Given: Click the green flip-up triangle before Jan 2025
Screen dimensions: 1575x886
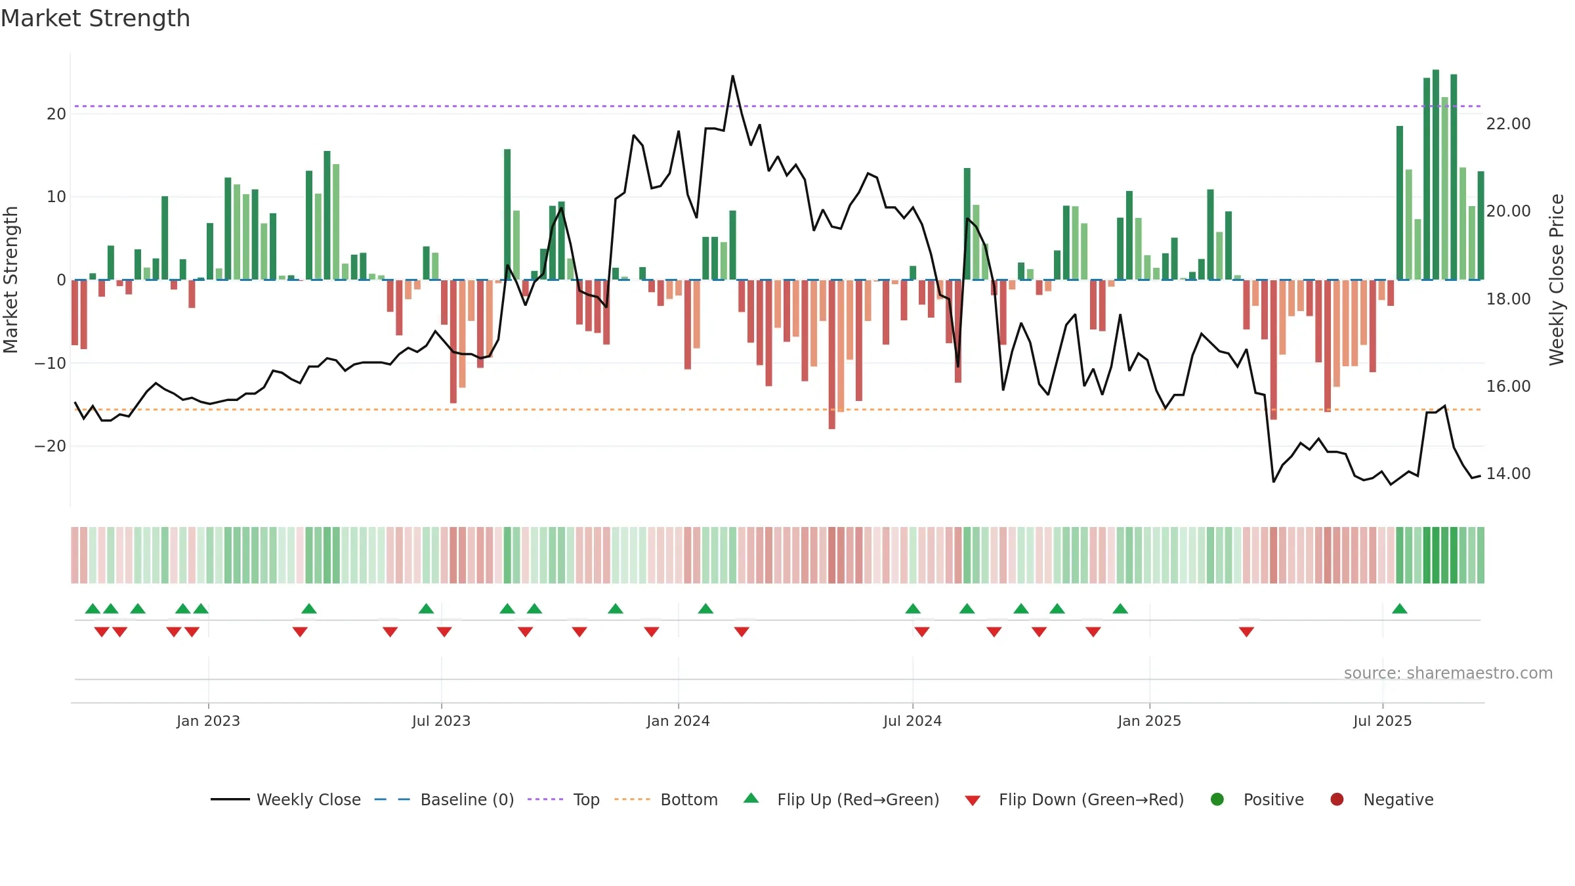Looking at the screenshot, I should (x=1120, y=608).
